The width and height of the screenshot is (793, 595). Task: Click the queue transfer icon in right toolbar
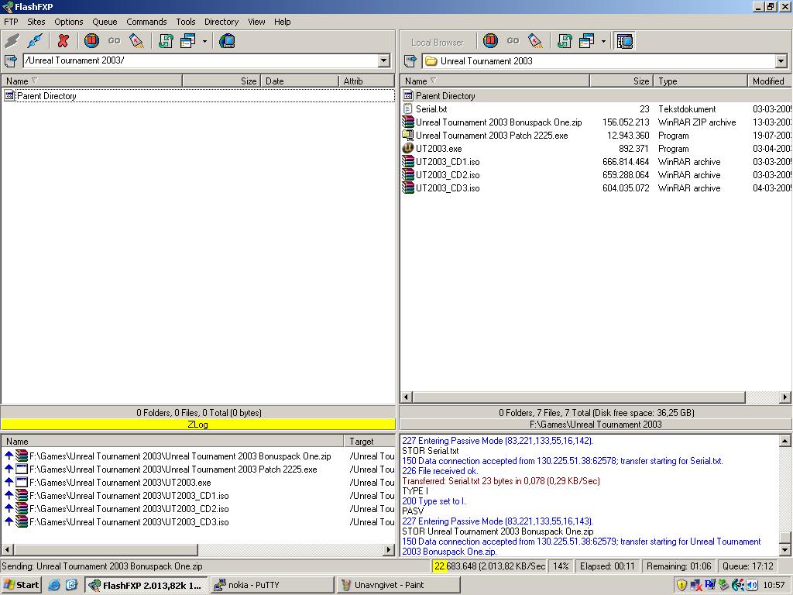[x=535, y=41]
